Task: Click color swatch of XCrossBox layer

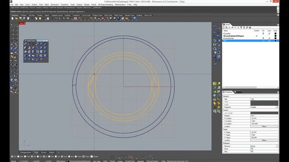Action: (x=275, y=34)
